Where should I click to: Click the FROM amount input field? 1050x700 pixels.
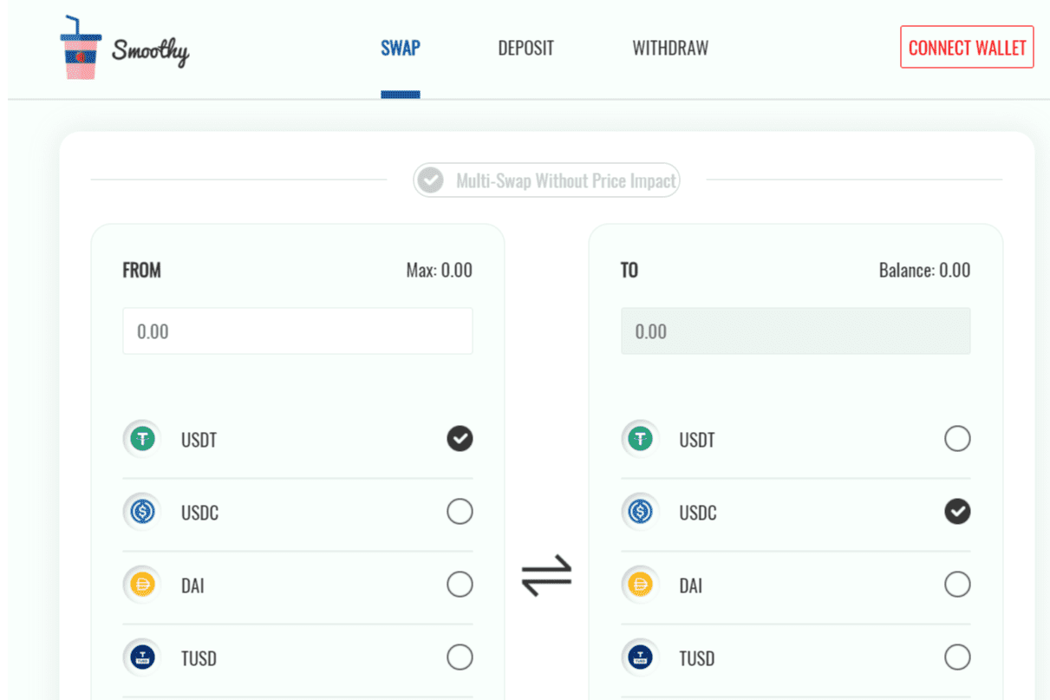(x=297, y=331)
